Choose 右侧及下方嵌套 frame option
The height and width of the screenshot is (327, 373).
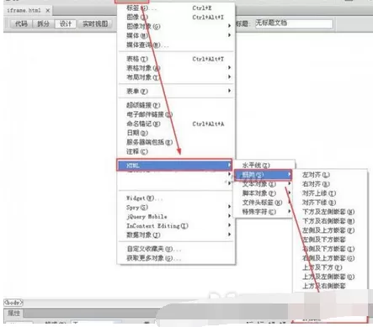[330, 249]
